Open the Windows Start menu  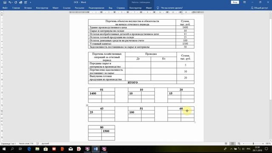pyautogui.click(x=4, y=149)
